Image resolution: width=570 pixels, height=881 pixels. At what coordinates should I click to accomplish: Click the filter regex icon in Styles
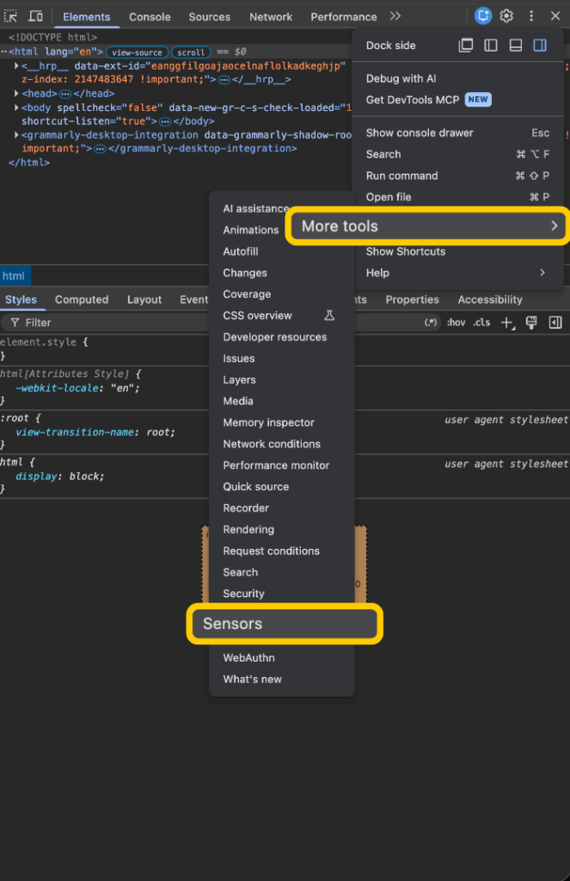click(431, 323)
